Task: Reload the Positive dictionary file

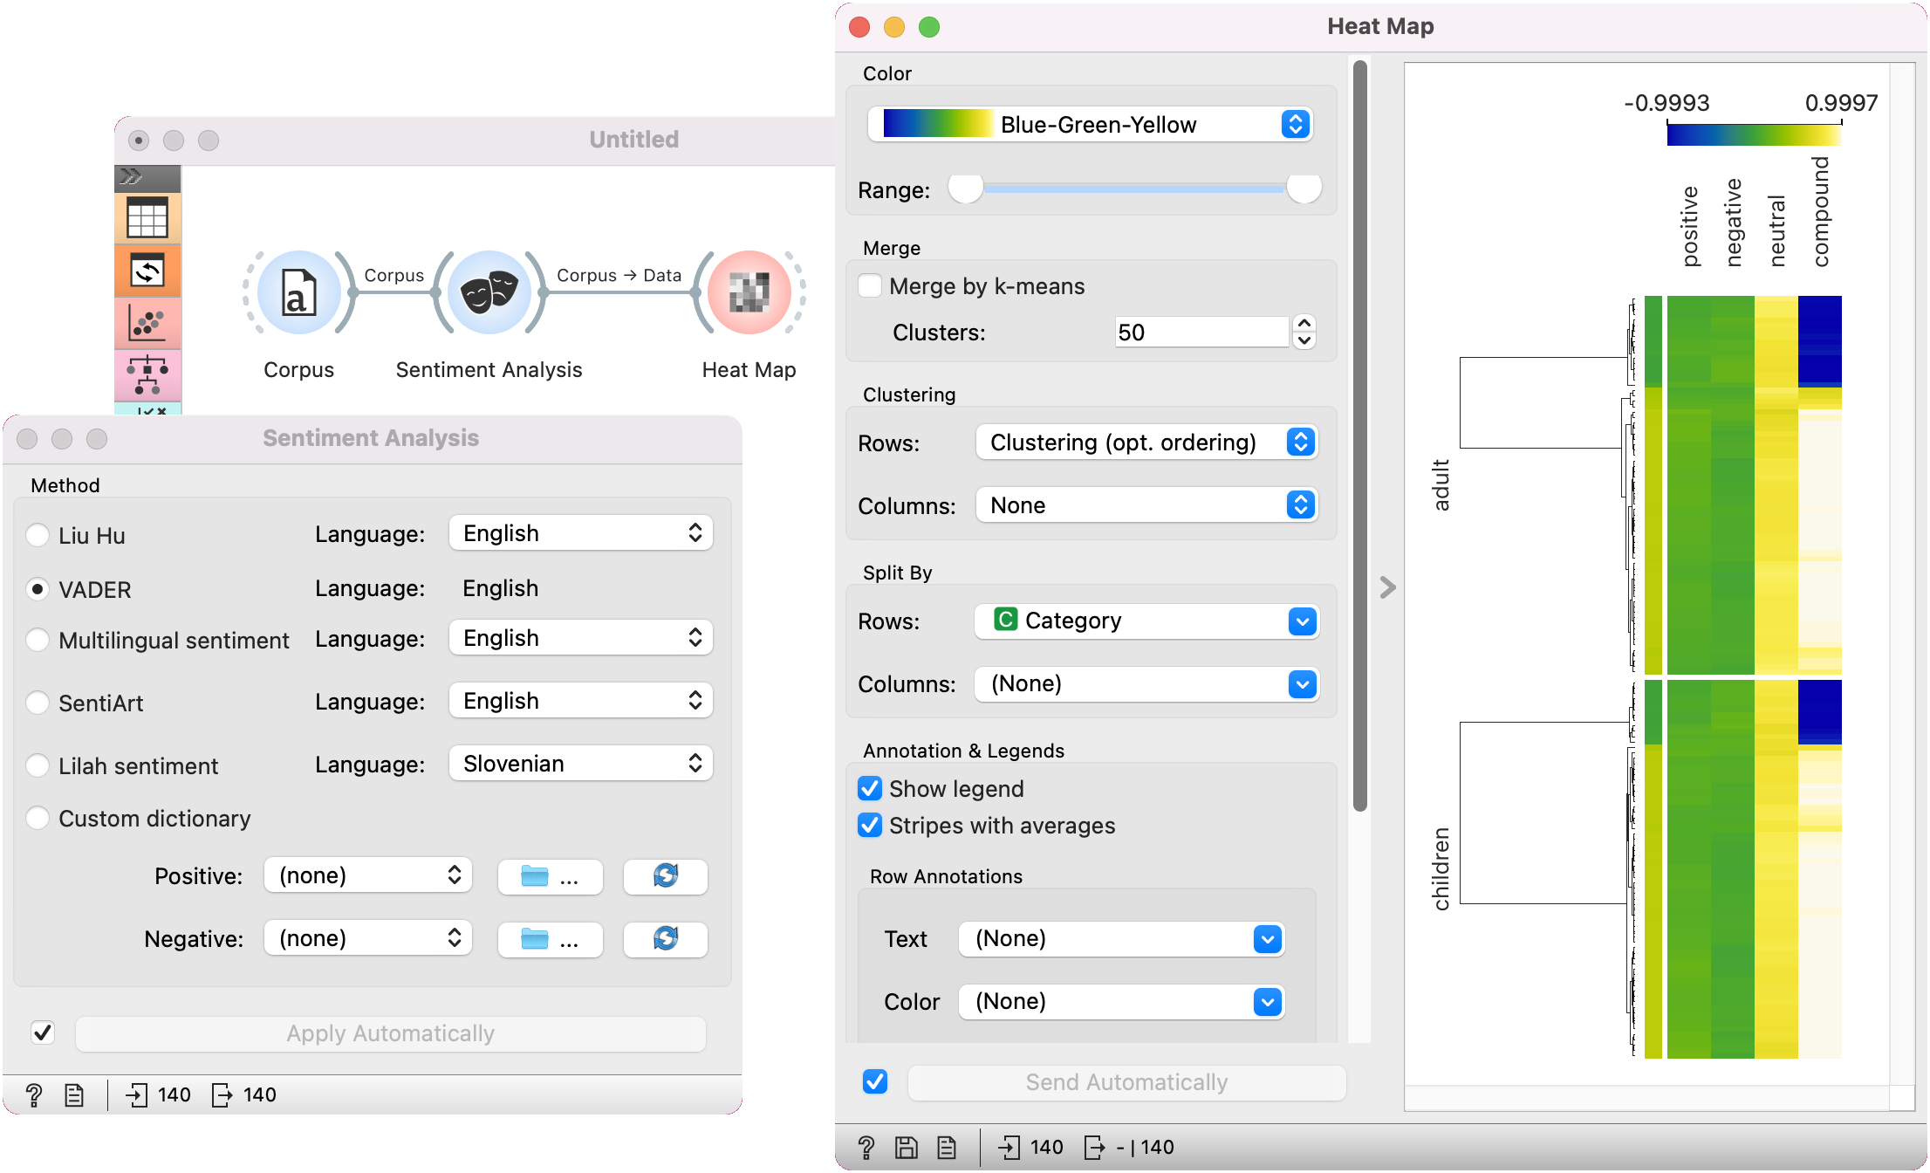Action: point(665,876)
